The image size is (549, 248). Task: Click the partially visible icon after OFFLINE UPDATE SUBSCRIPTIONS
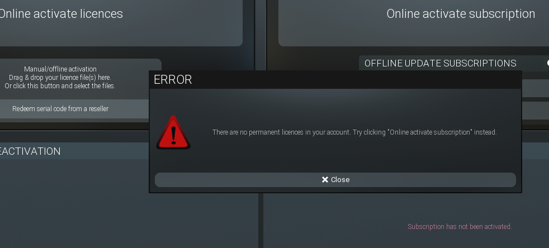[547, 63]
